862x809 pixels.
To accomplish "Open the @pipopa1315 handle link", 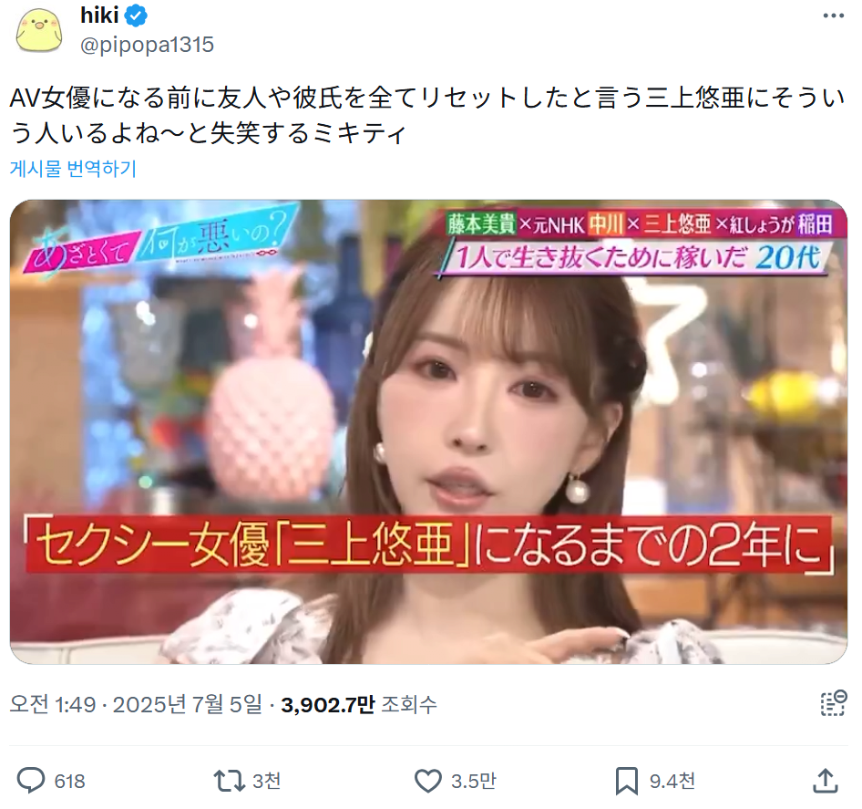I will click(148, 45).
